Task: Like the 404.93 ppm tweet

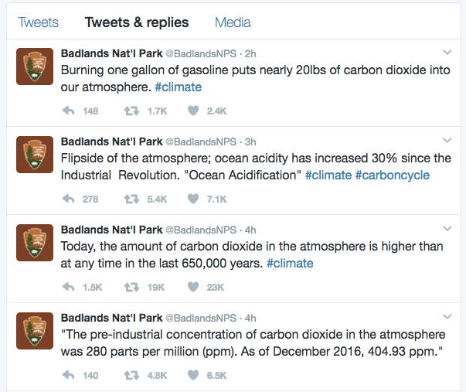Action: (x=193, y=375)
